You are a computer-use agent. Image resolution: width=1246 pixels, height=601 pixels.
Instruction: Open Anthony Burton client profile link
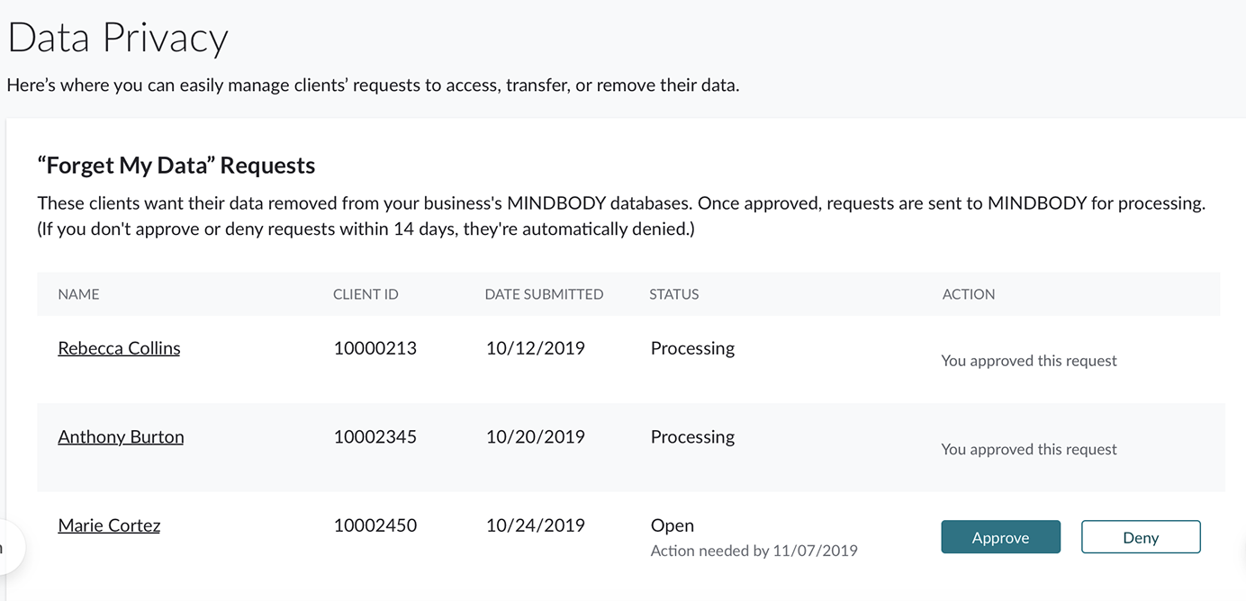point(121,437)
